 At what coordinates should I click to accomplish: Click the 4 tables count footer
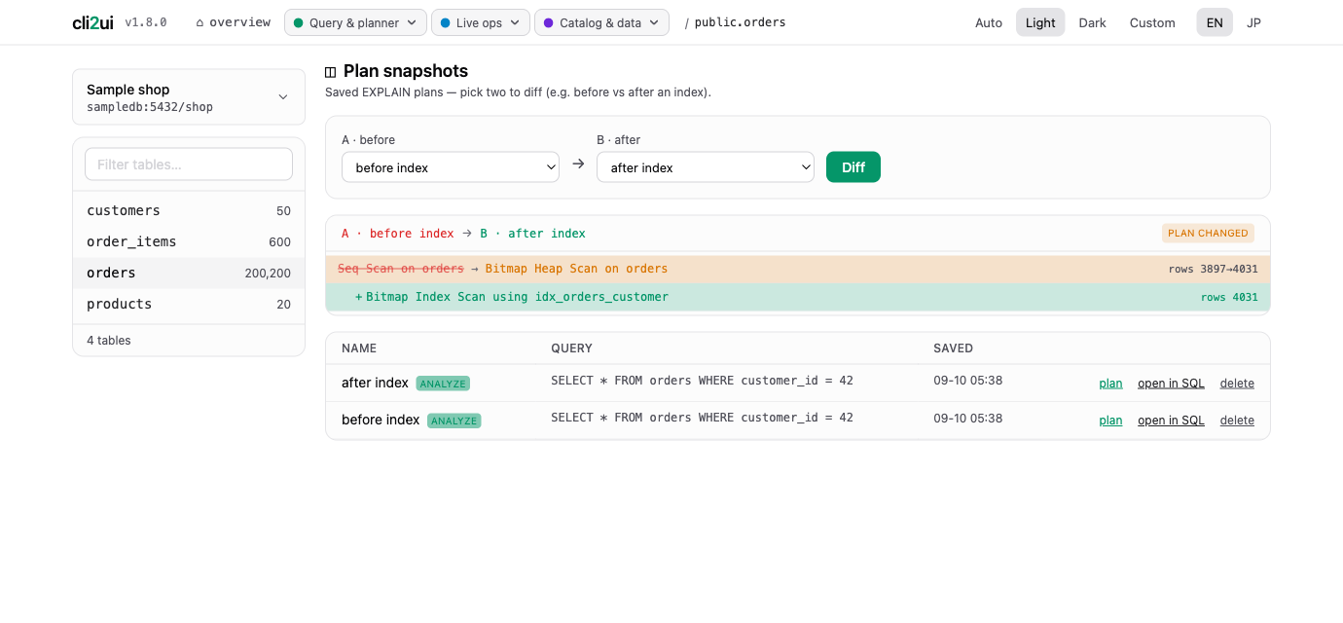pyautogui.click(x=109, y=341)
